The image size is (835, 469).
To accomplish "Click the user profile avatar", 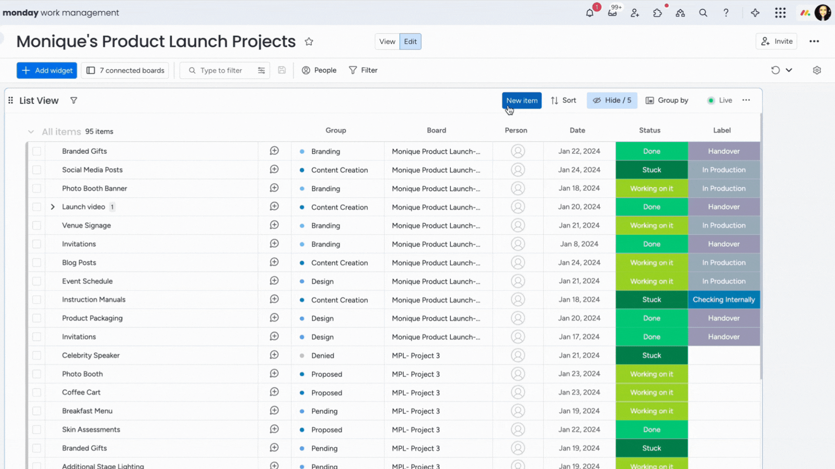I will click(822, 13).
